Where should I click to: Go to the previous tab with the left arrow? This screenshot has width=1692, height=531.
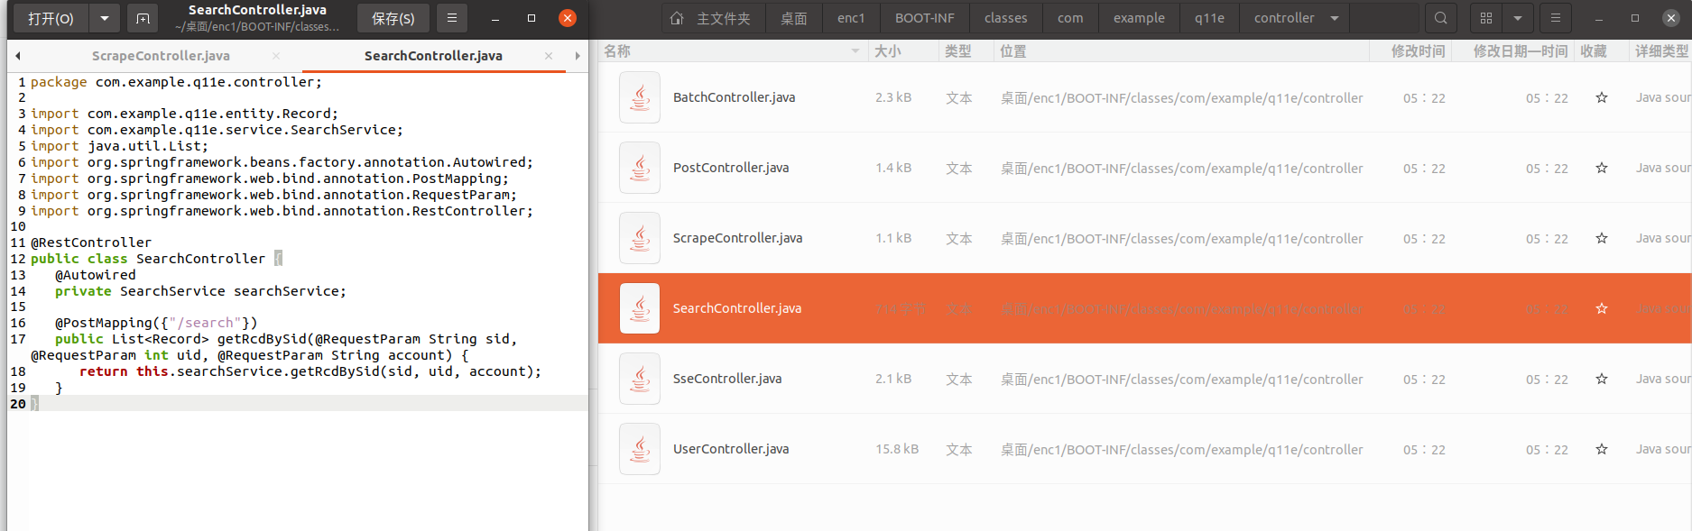[18, 56]
